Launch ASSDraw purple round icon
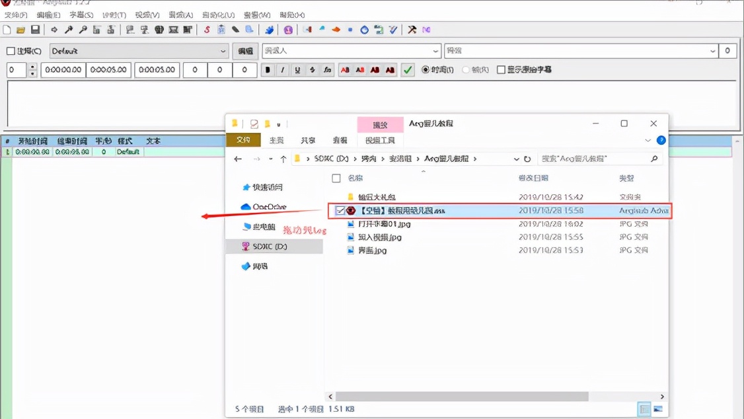Screen dimensions: 744x419 click(x=288, y=30)
